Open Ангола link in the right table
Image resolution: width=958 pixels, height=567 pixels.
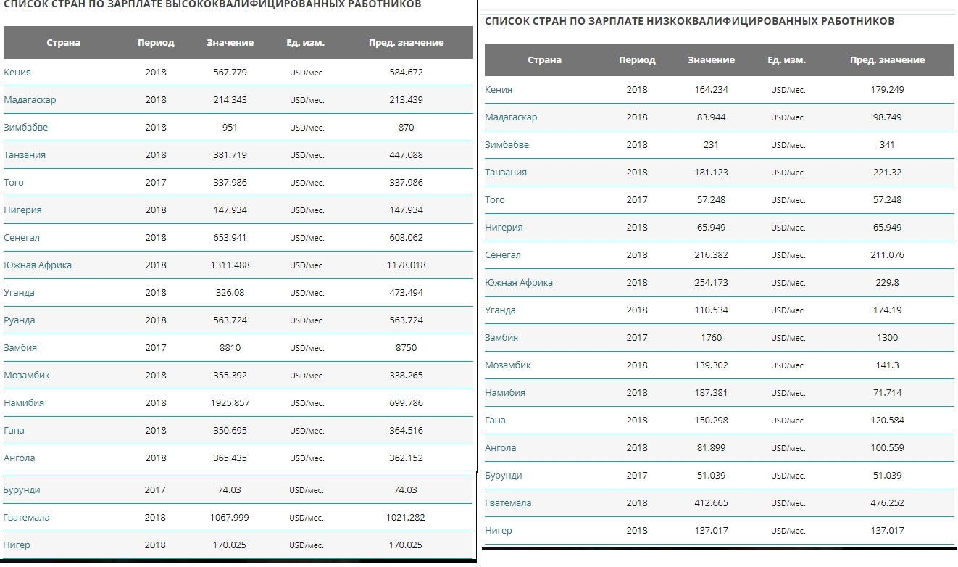point(501,448)
